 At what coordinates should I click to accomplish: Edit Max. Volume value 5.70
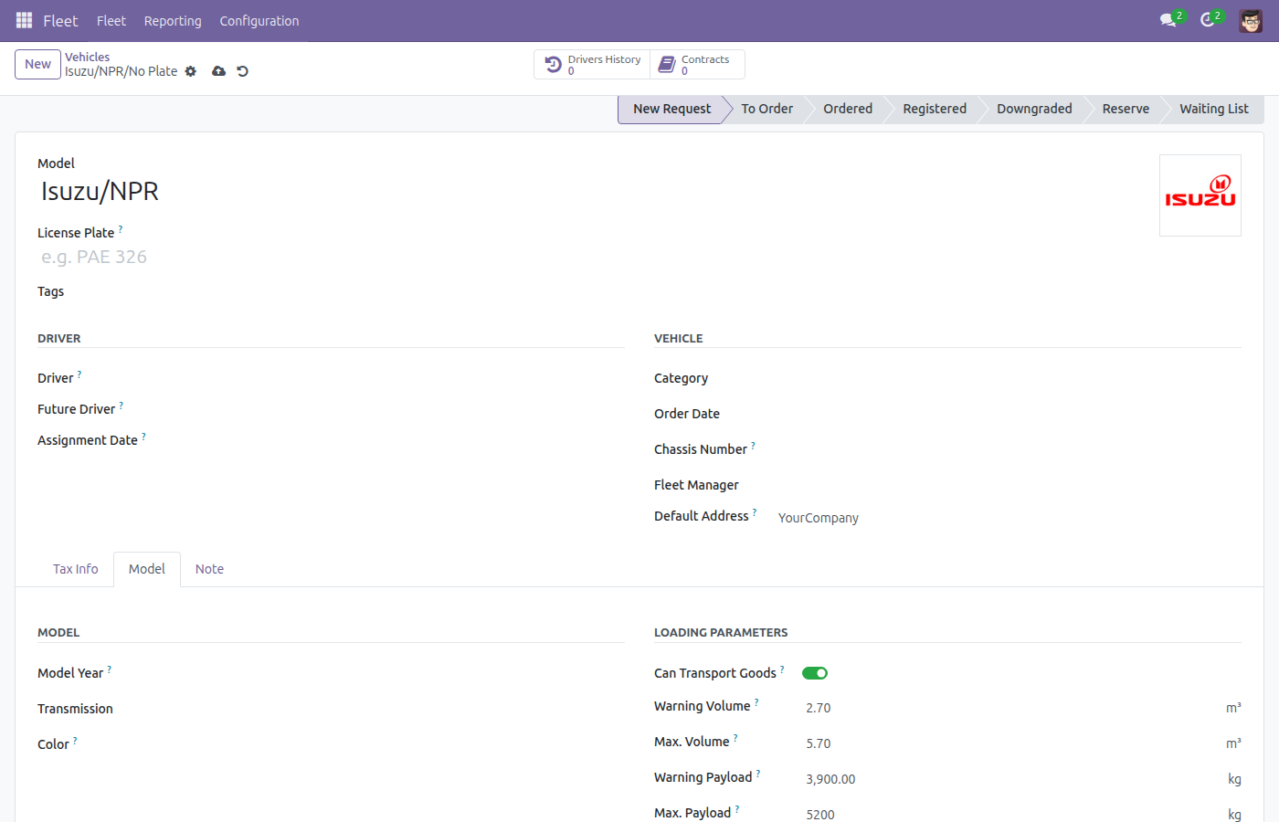click(x=1012, y=743)
